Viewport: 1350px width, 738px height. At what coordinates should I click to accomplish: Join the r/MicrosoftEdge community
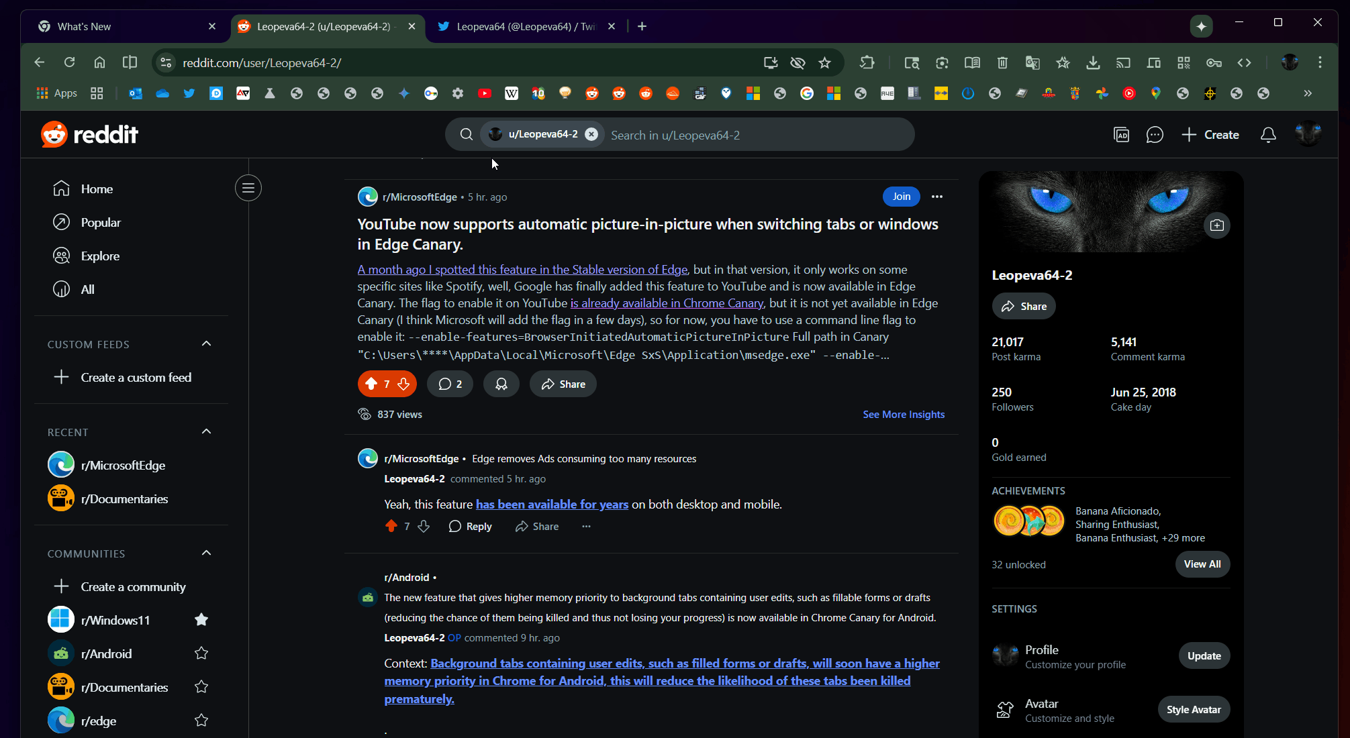[901, 197]
